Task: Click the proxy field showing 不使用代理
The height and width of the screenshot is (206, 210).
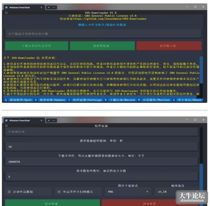Action: point(101,132)
